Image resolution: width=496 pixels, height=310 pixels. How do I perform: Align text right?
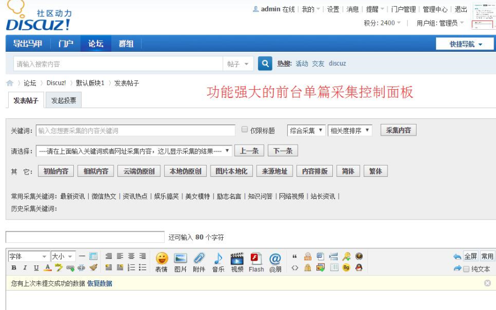pos(143,256)
